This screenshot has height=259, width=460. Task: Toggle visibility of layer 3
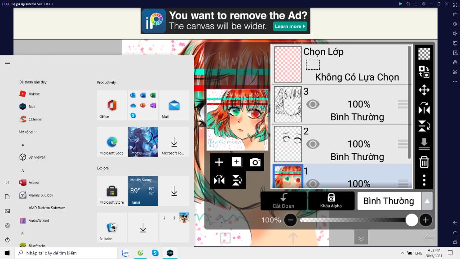coord(313,104)
